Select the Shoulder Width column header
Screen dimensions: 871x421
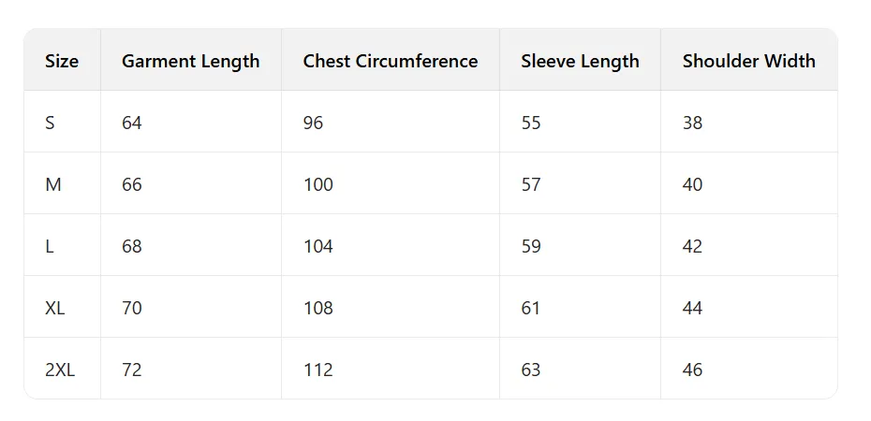[748, 62]
